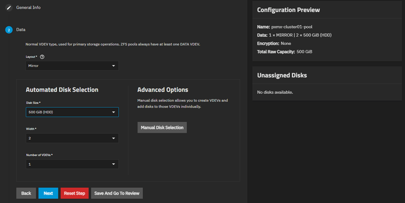405x203 pixels.
Task: Click the red Reset Step button
Action: coord(74,193)
